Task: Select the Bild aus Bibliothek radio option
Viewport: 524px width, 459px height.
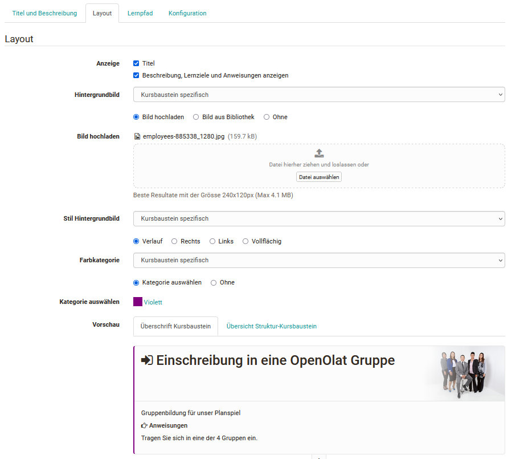Action: click(196, 117)
